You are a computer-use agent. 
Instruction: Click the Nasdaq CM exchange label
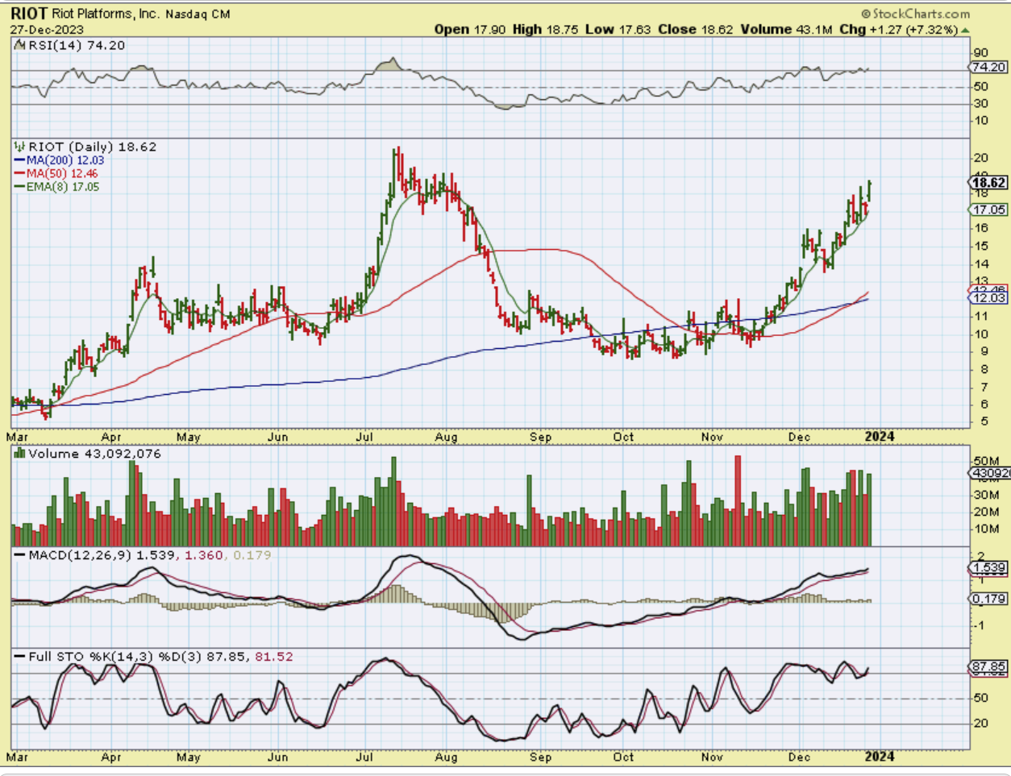click(198, 14)
